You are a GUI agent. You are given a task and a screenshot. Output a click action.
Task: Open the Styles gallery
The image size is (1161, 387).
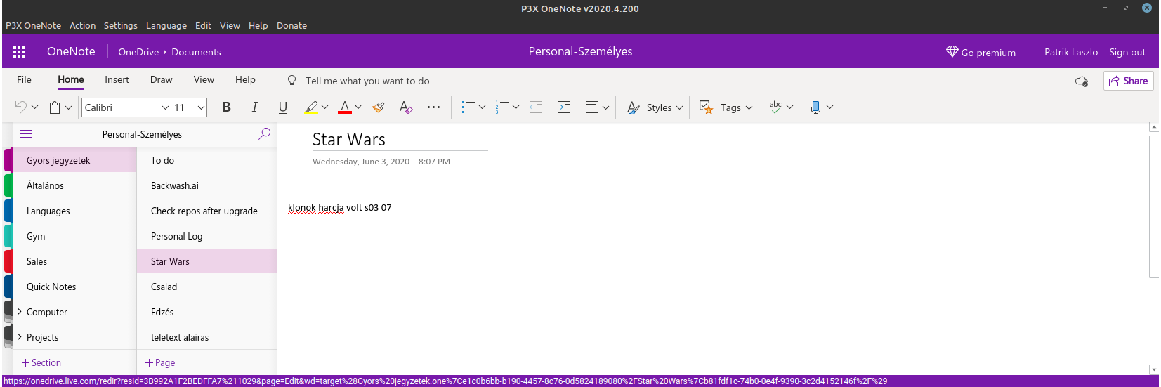click(x=655, y=107)
